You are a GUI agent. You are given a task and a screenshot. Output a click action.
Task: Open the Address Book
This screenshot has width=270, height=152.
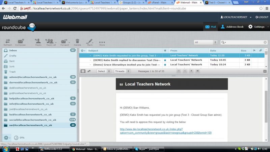tap(232, 27)
